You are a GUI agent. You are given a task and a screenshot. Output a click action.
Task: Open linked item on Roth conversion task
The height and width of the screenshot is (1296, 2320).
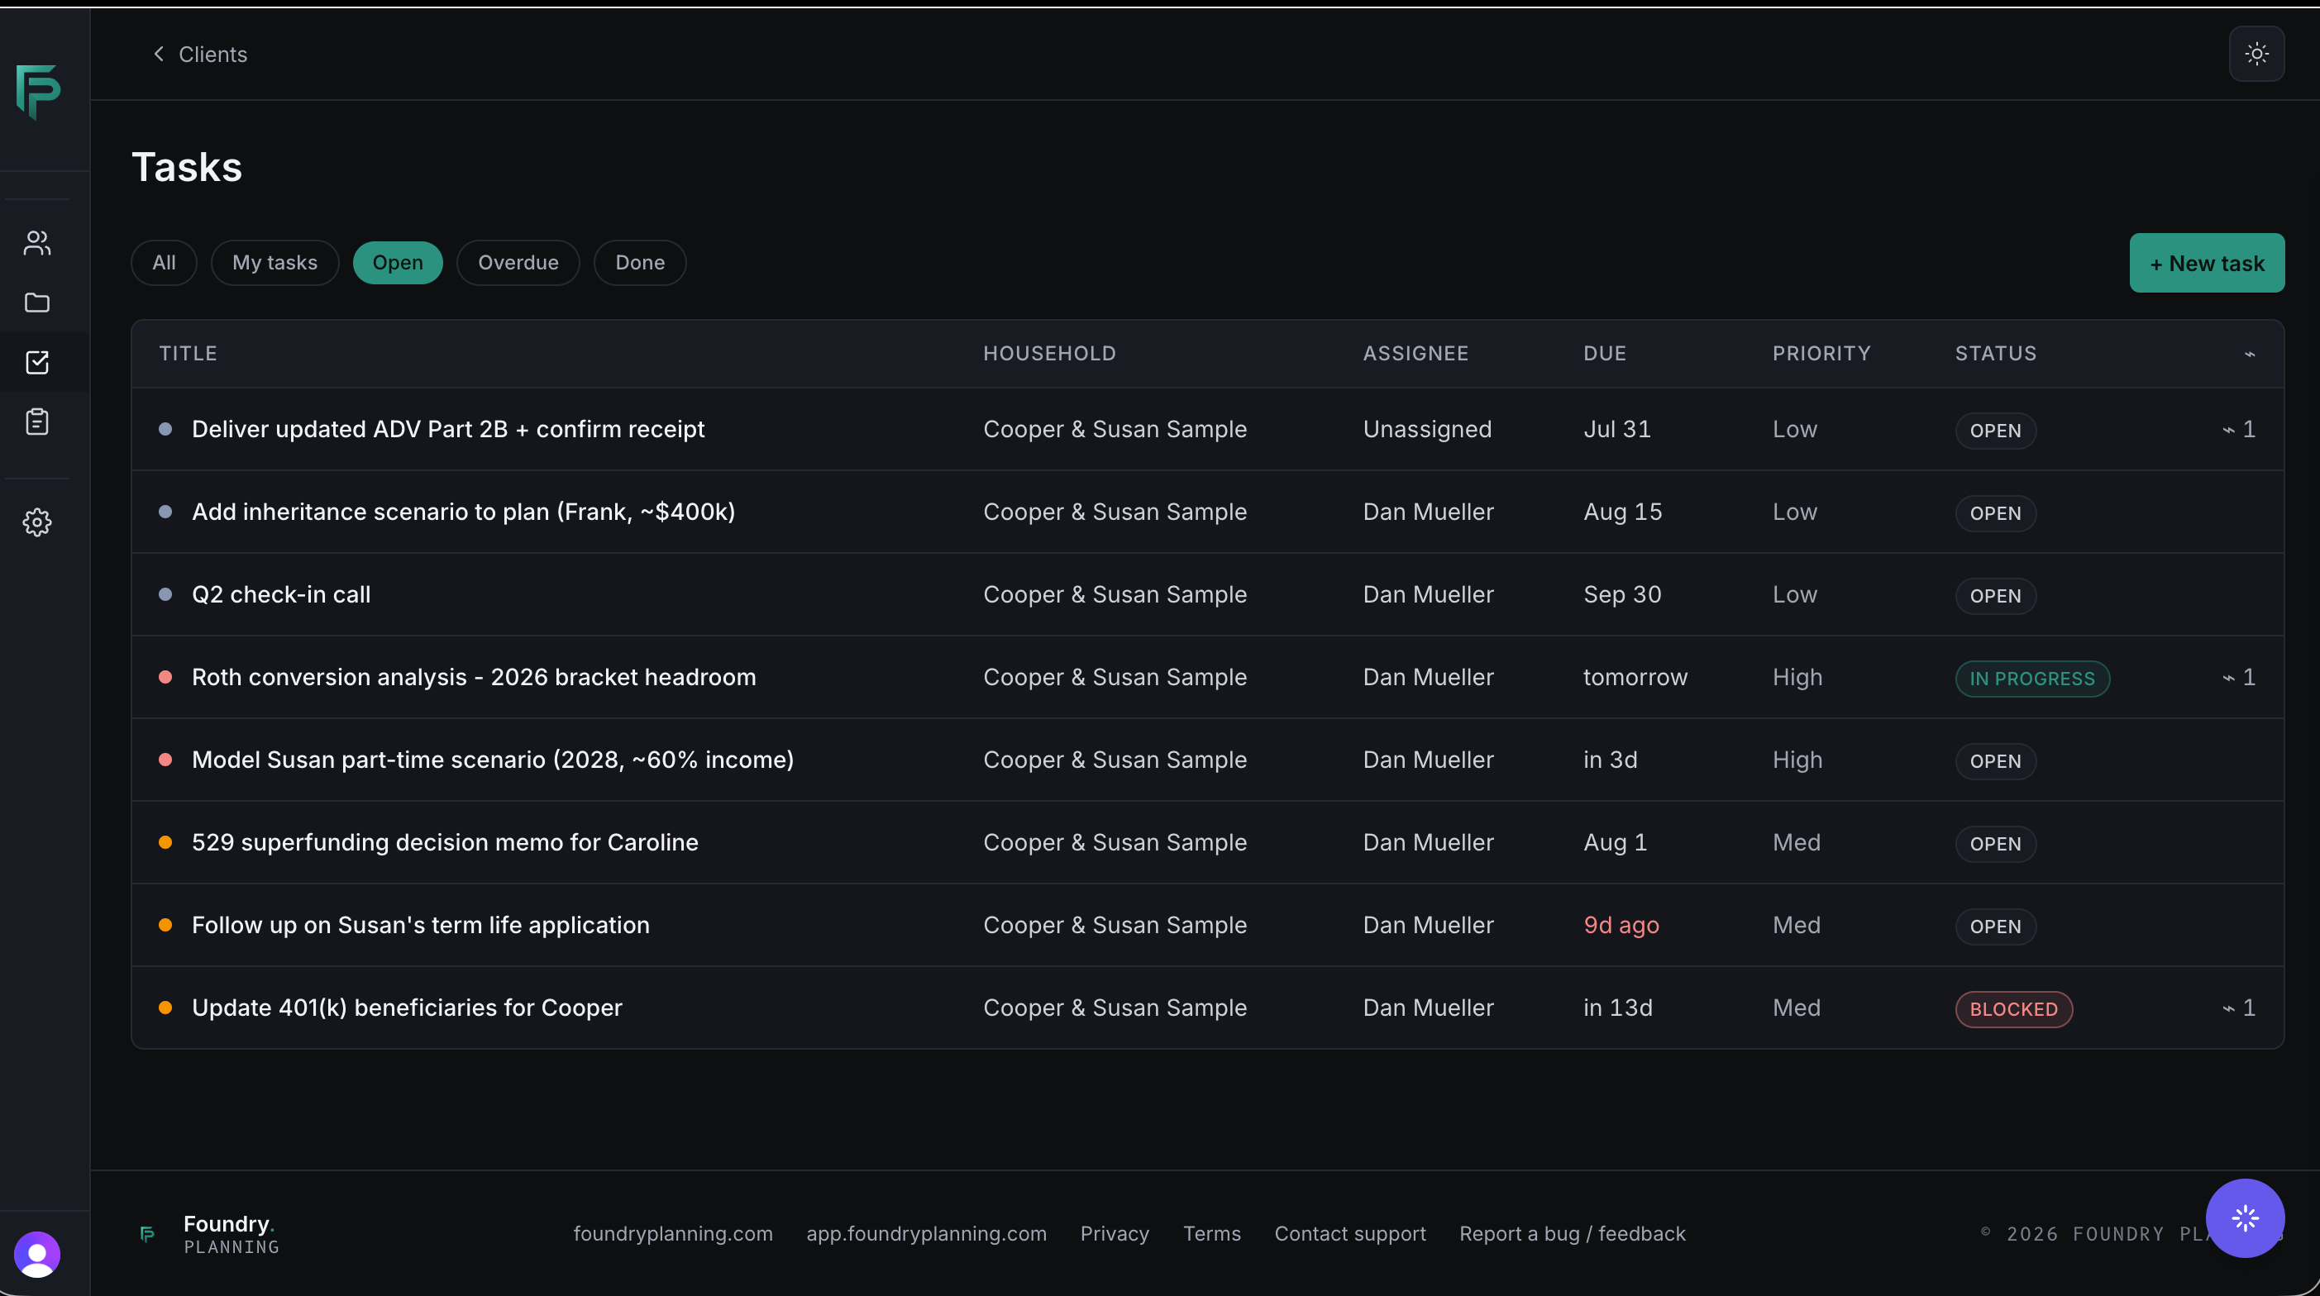2239,677
